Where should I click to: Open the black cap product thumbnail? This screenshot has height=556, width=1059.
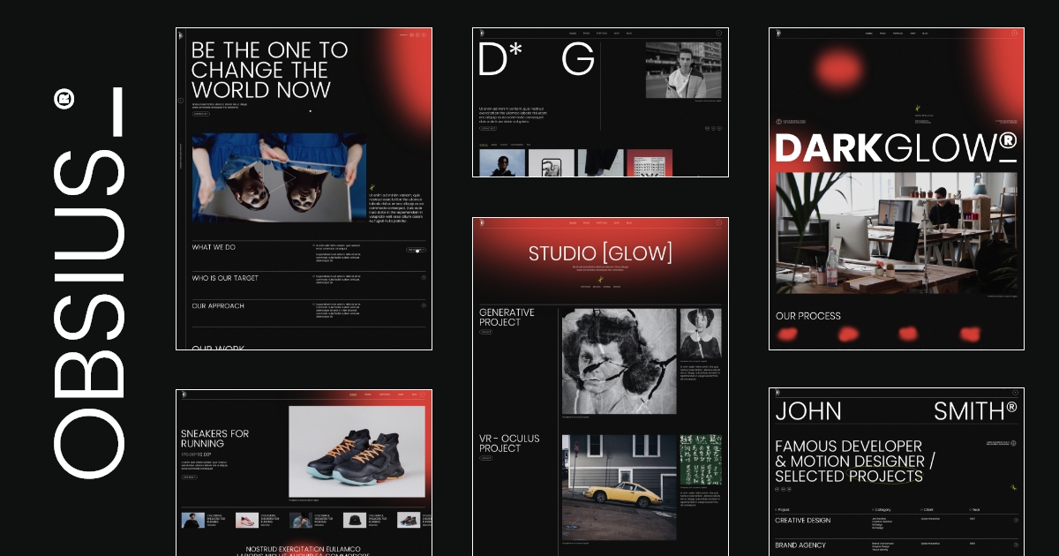[355, 520]
